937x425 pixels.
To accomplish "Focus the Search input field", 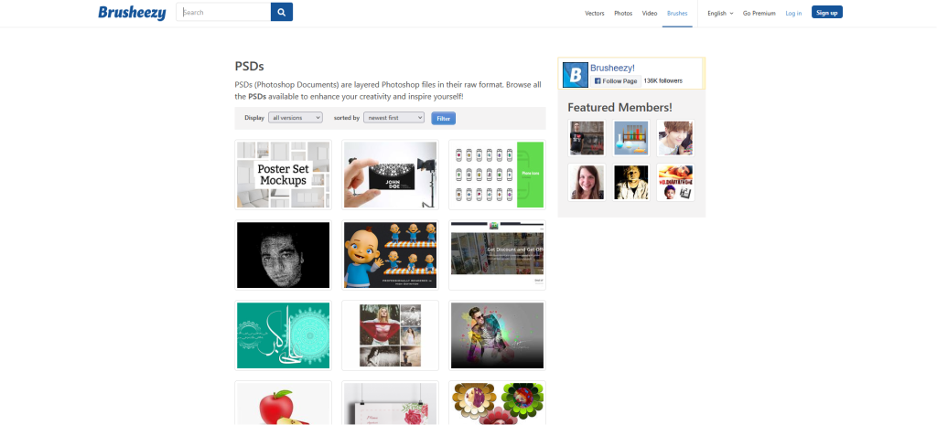I will (x=223, y=12).
